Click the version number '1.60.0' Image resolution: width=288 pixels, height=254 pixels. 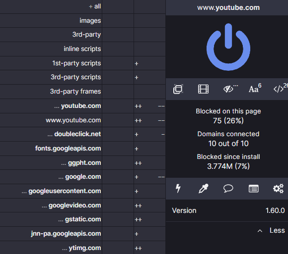coord(275,210)
